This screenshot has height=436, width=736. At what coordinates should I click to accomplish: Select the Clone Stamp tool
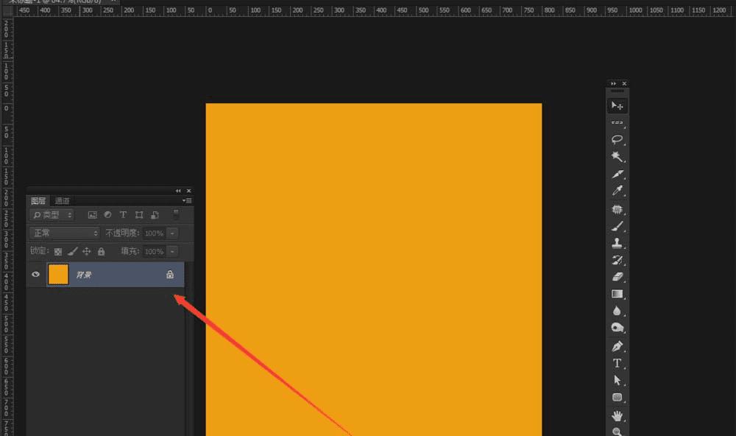617,243
